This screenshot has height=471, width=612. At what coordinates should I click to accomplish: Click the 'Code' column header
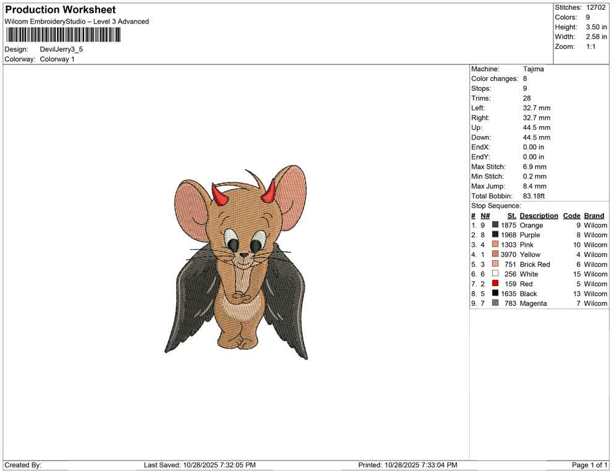(572, 216)
